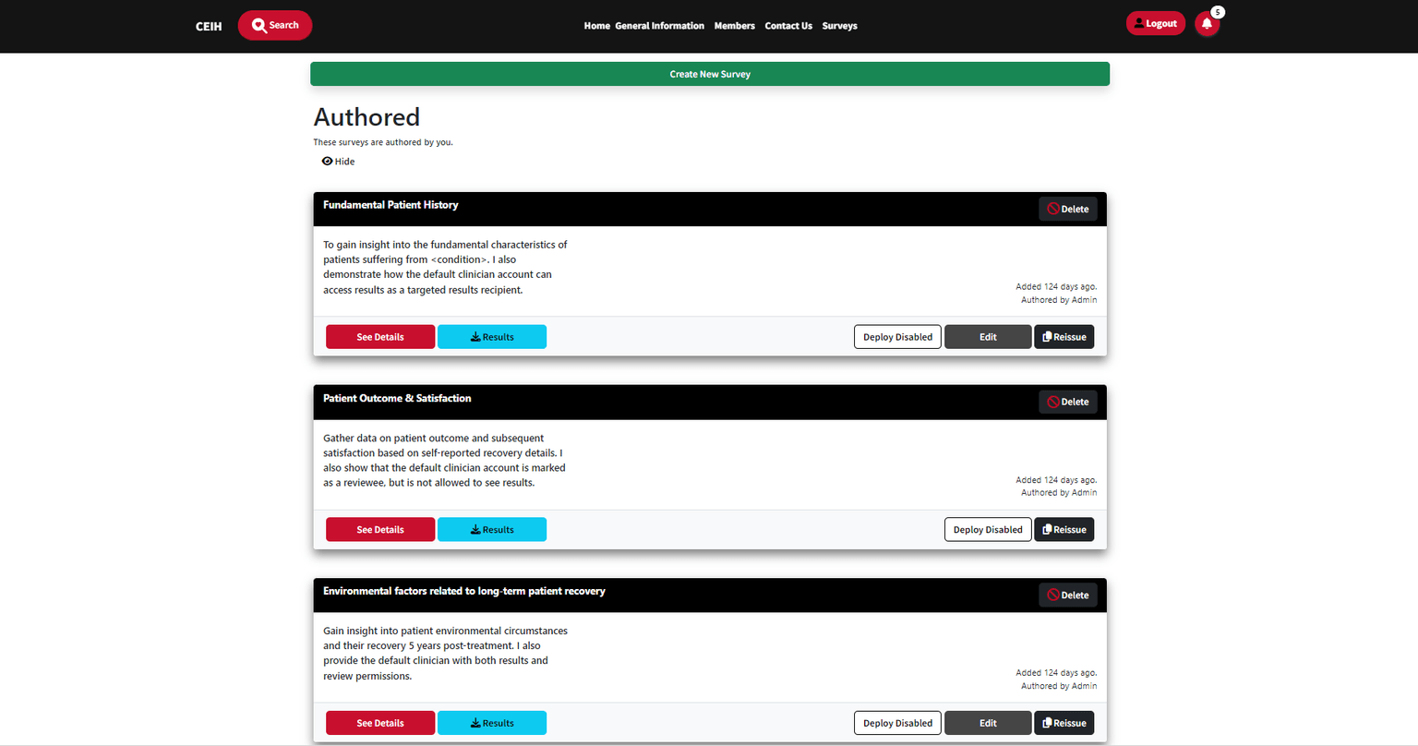Viewport: 1418px width, 746px height.
Task: Download results for Fundamental Patient History
Action: (491, 337)
